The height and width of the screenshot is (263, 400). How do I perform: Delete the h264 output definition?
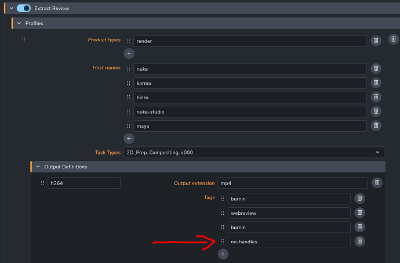(x=377, y=183)
